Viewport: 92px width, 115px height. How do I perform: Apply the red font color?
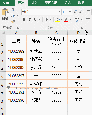pos(66,20)
